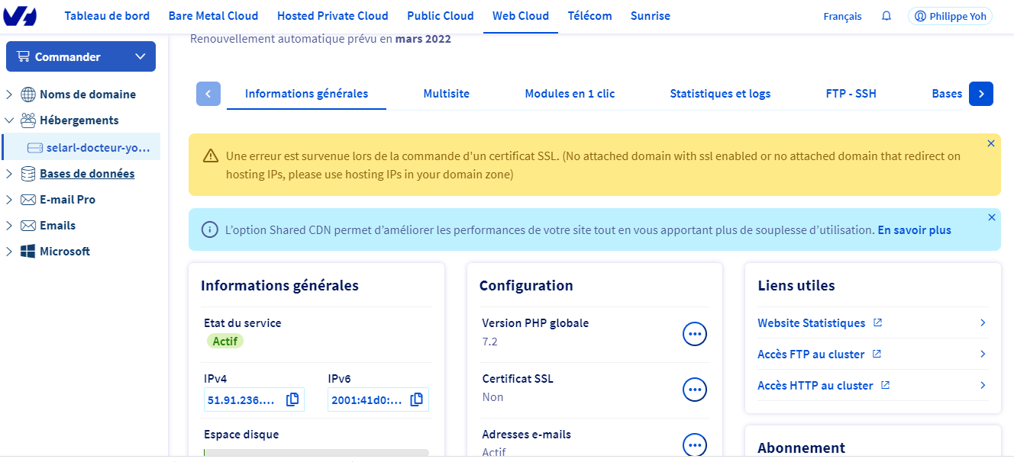Click the En savoir plus link
The width and height of the screenshot is (1014, 462).
914,229
